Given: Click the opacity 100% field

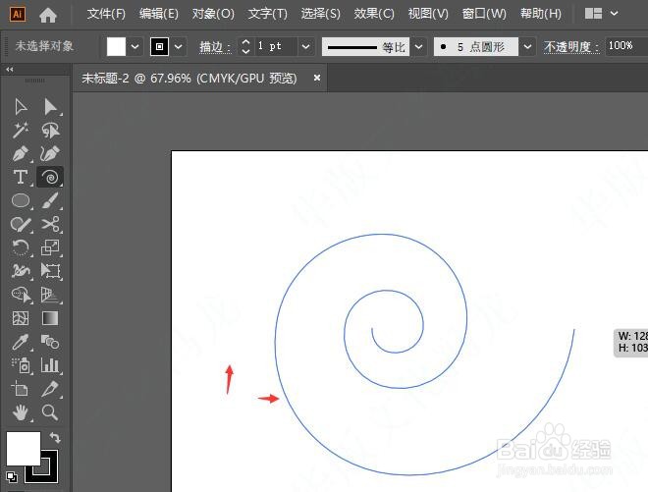Looking at the screenshot, I should click(x=626, y=45).
